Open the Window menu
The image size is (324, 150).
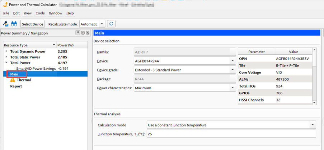click(56, 13)
